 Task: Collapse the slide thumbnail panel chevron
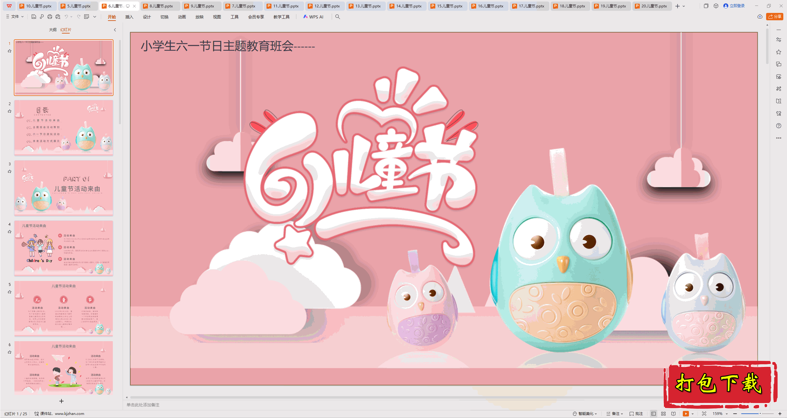115,30
